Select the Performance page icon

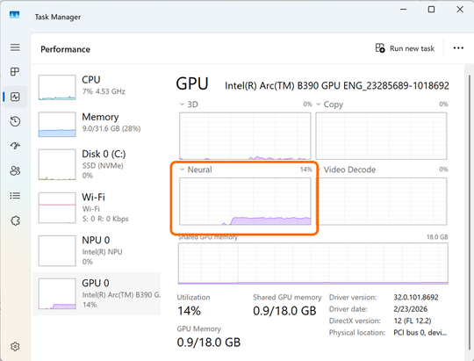[x=15, y=97]
